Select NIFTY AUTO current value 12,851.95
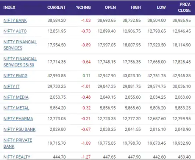The image size is (195, 160). pyautogui.click(x=57, y=31)
